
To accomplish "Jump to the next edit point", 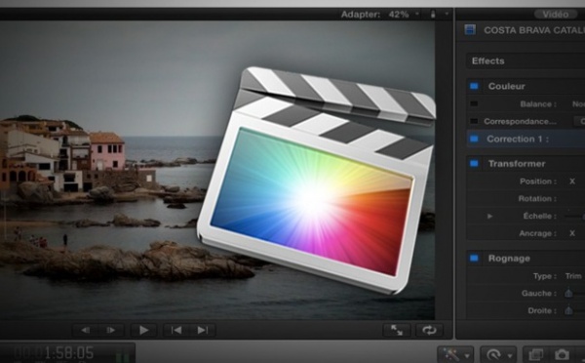I will 203,330.
